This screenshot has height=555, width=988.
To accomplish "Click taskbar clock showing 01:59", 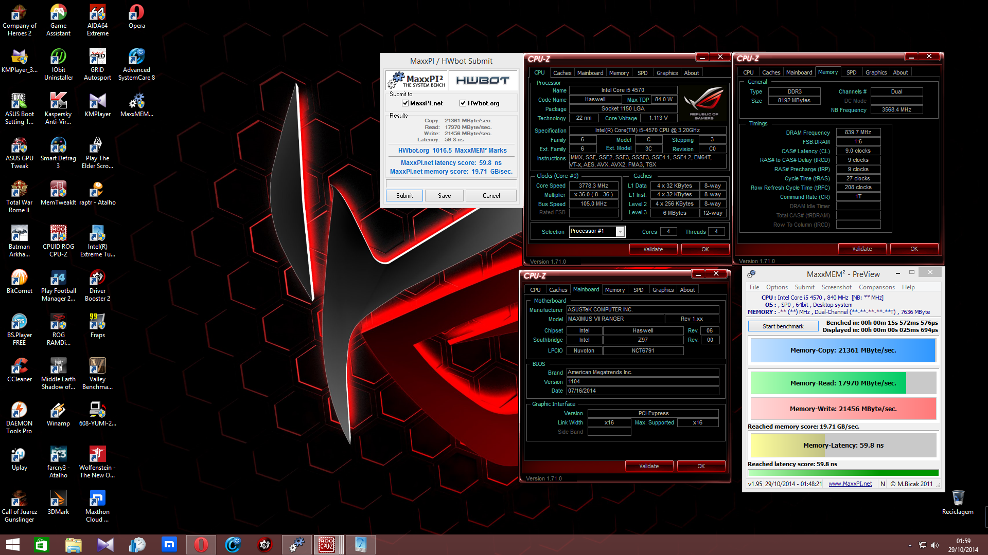I will click(x=963, y=545).
